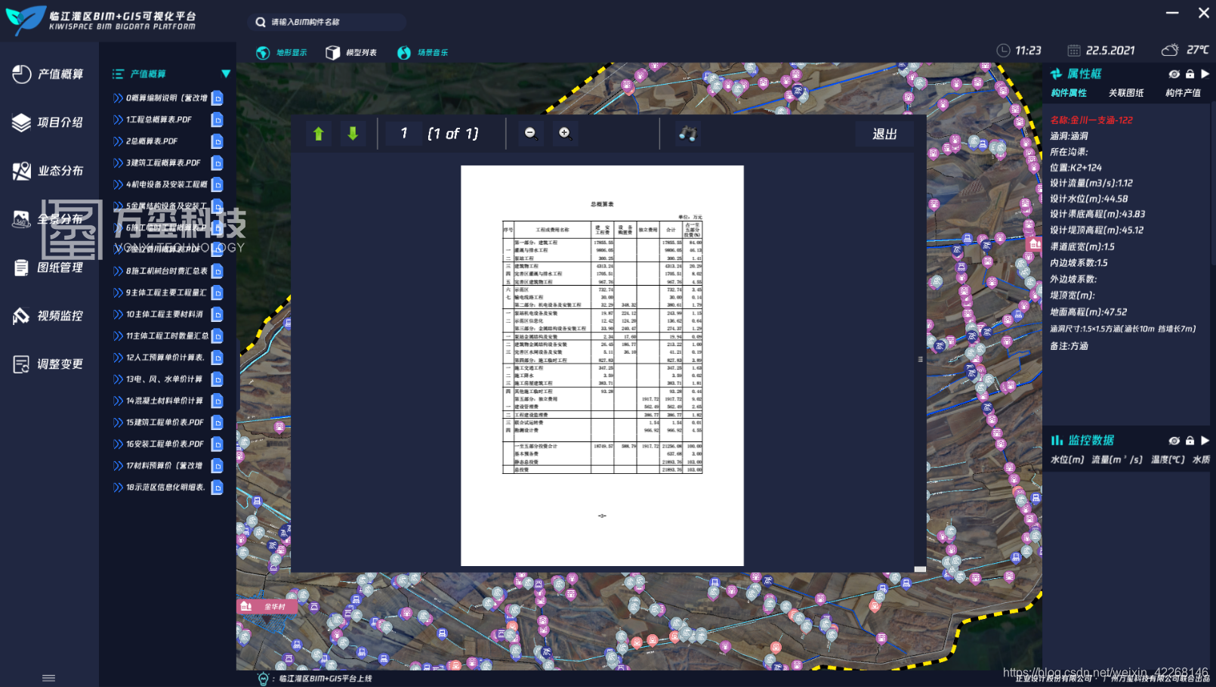Open the 视频监控 sidebar section
This screenshot has height=687, width=1216.
(x=48, y=316)
